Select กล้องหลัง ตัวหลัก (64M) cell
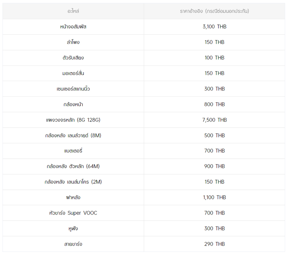287x254 pixels. 73,166
